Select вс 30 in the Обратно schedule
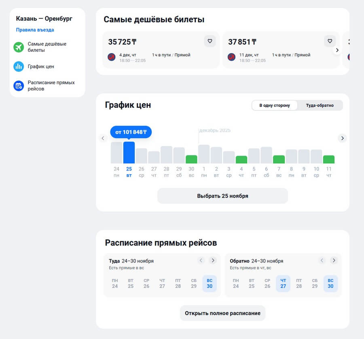364x339 pixels. pyautogui.click(x=330, y=284)
